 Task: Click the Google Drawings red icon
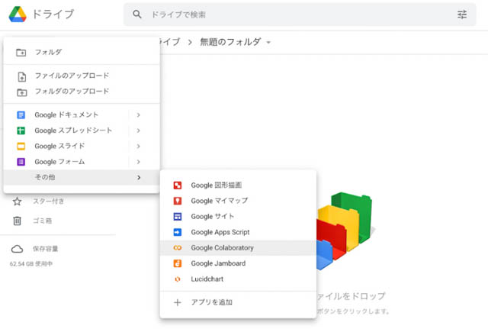tap(178, 185)
